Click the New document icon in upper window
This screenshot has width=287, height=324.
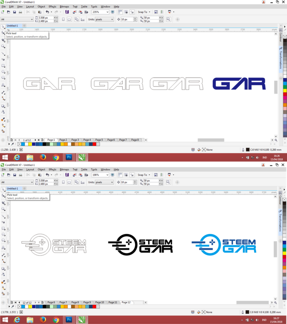[x=3, y=12]
